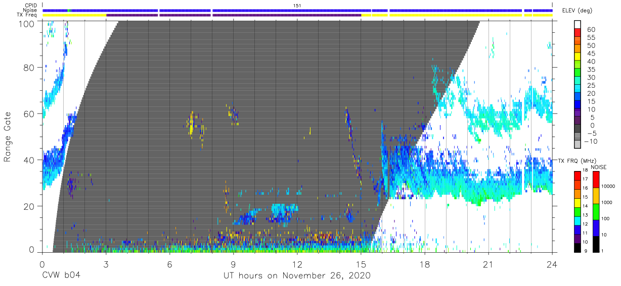Click the cyan 12–13 segment of TX FRQ colorbar
Viewport: 621px width, 286px height.
[x=578, y=220]
